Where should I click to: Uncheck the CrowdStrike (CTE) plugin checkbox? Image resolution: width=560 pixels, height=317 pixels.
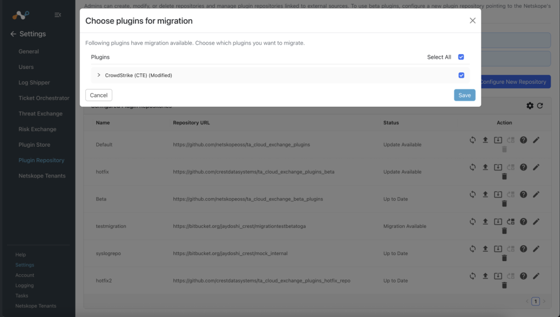(x=462, y=76)
